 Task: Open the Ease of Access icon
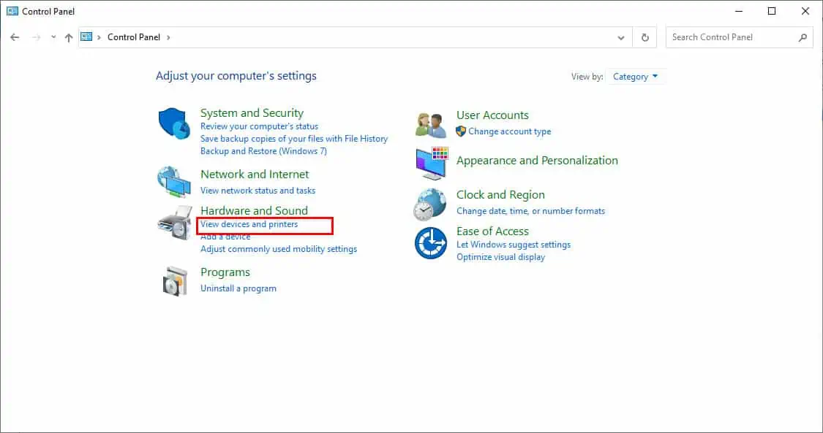pyautogui.click(x=431, y=243)
